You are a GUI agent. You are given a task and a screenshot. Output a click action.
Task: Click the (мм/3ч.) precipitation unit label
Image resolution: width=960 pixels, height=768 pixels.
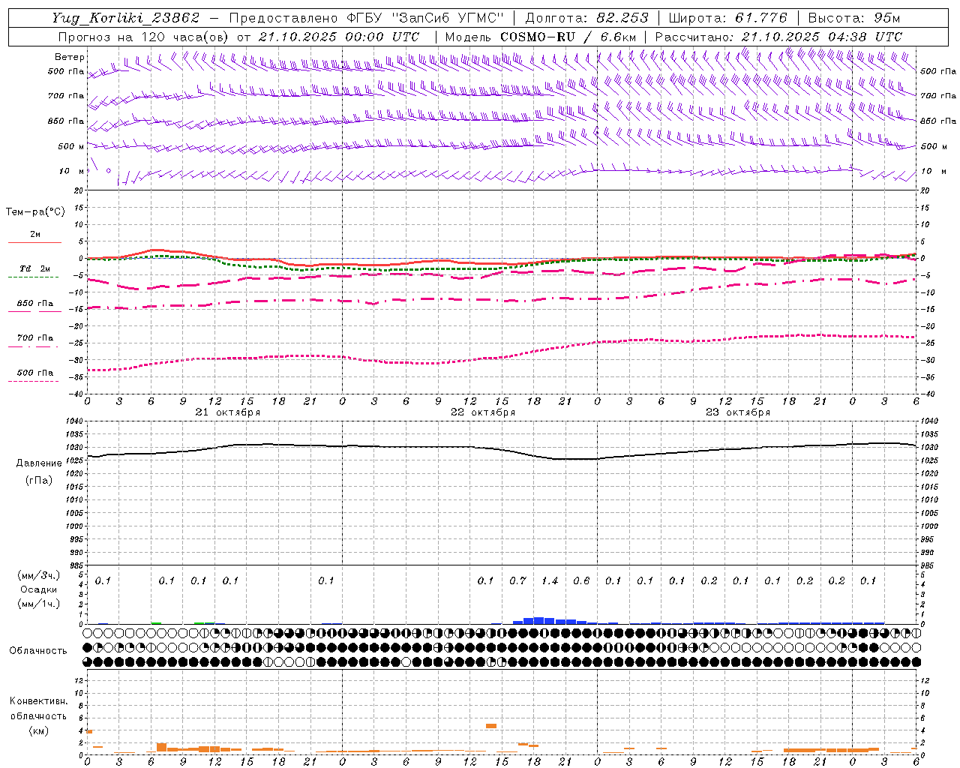point(39,575)
